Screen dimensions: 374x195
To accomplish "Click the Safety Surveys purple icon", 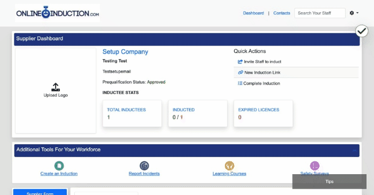I will (315, 166).
